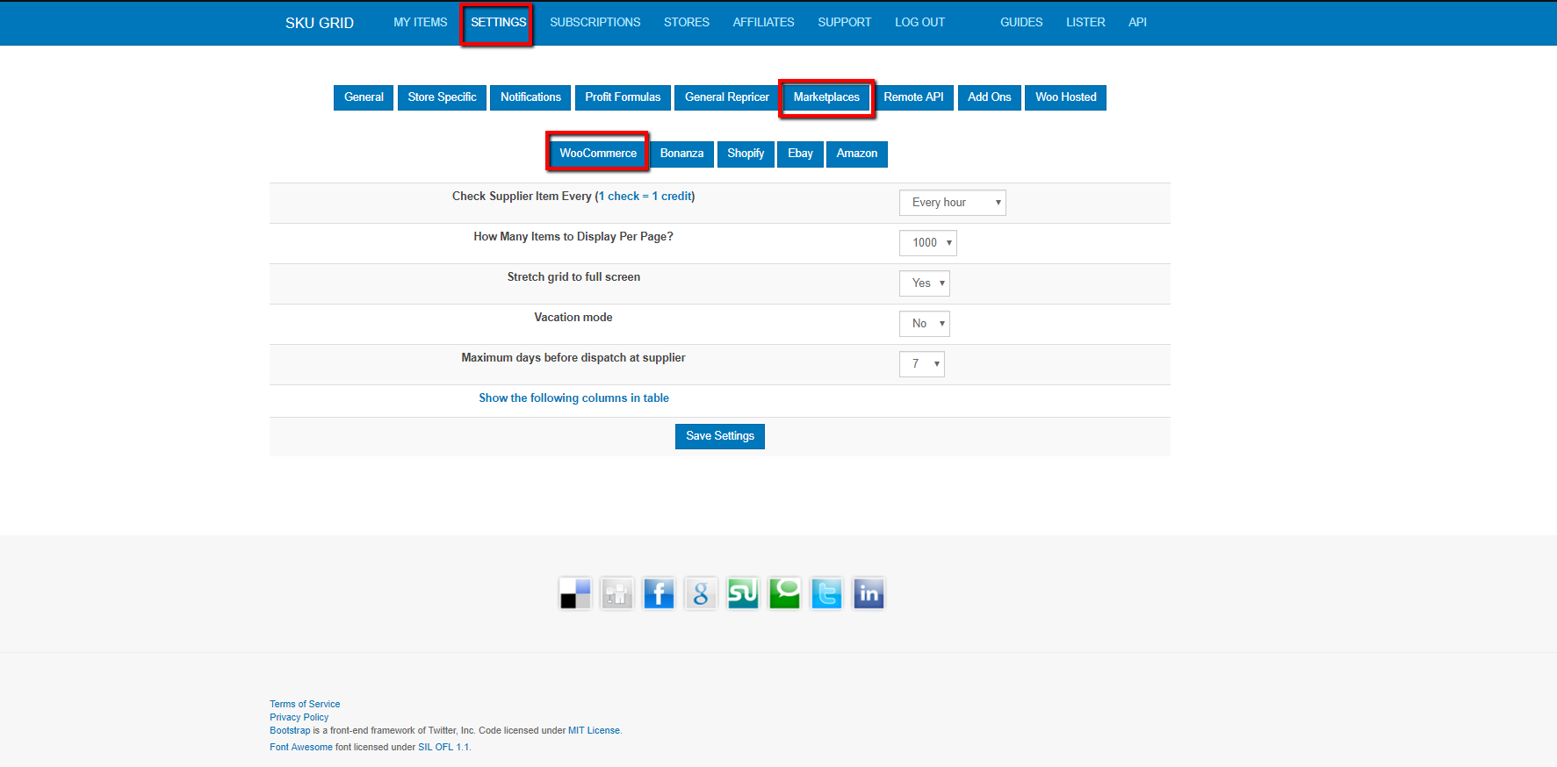Share on the Facebook icon
Screen dimensions: 1557x767
pyautogui.click(x=659, y=594)
